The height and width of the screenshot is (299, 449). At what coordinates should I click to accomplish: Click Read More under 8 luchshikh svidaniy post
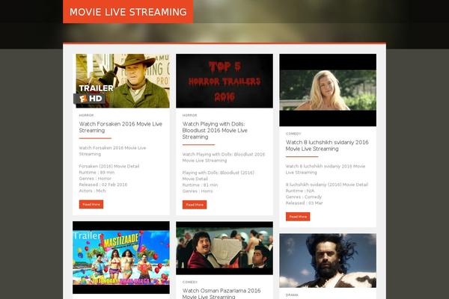[x=298, y=217]
